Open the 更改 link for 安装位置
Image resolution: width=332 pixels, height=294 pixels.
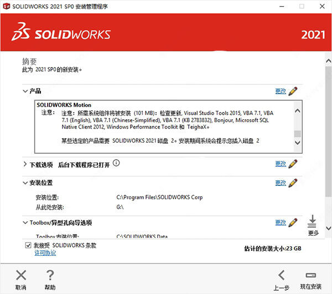(x=281, y=183)
